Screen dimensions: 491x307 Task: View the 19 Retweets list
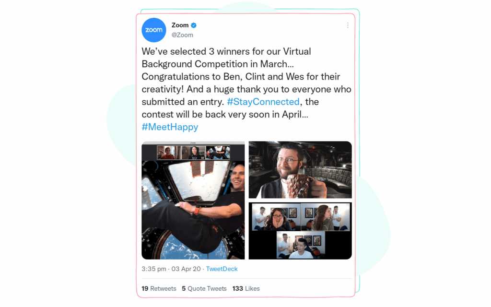[159, 288]
